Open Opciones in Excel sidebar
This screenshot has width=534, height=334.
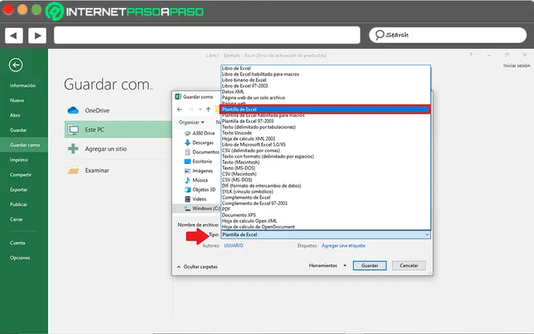[20, 258]
